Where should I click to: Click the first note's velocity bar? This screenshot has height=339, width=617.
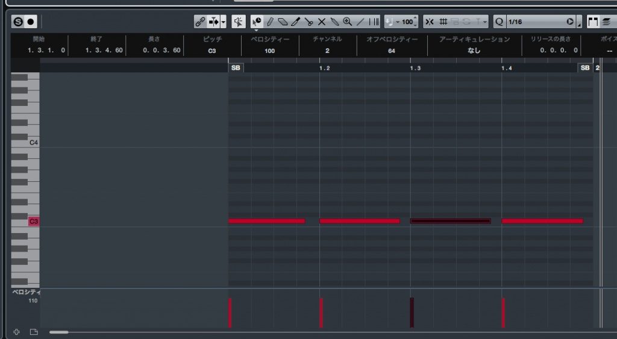pos(230,313)
